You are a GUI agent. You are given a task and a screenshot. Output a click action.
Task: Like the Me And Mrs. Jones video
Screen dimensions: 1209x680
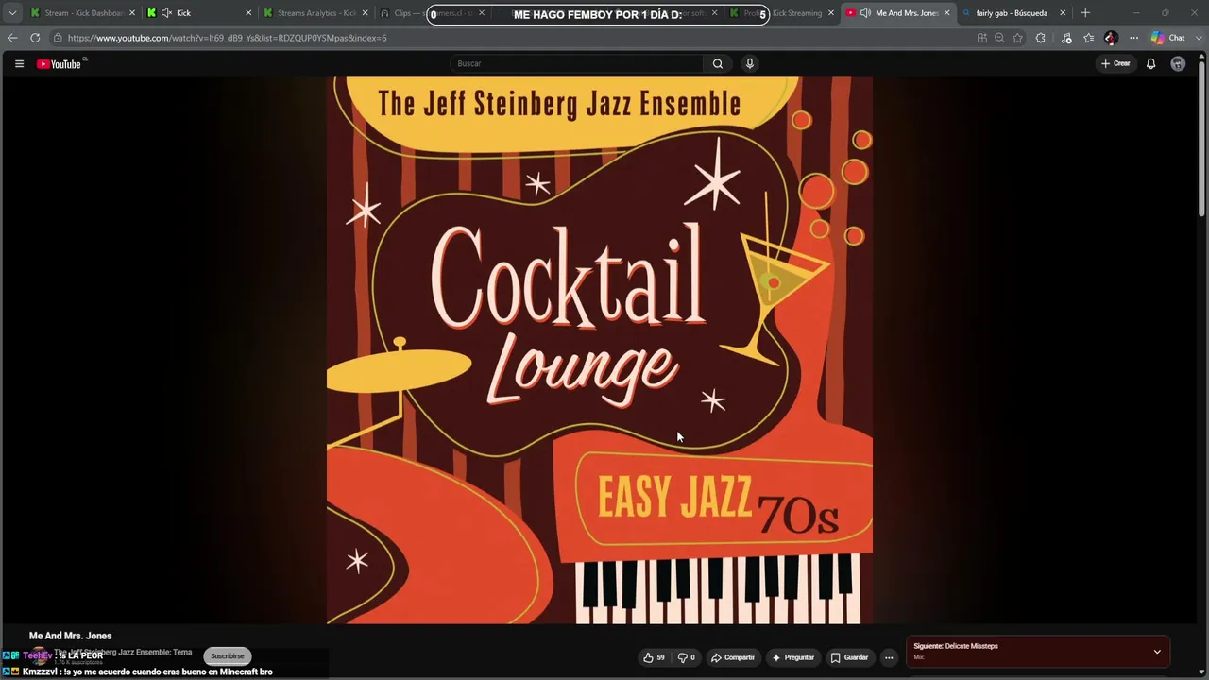click(654, 657)
